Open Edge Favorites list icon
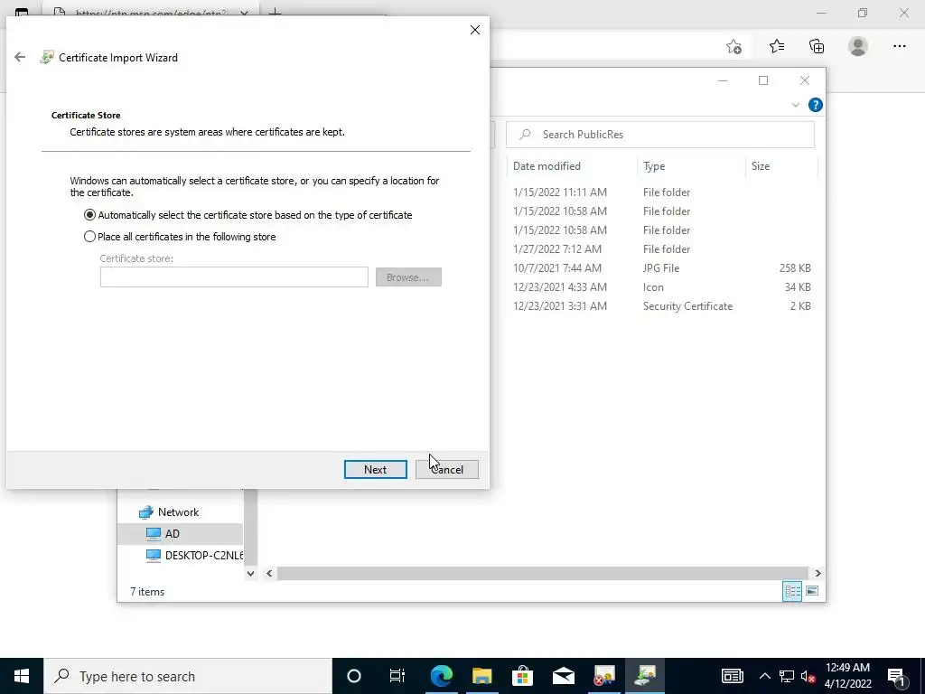925x694 pixels. [x=776, y=47]
